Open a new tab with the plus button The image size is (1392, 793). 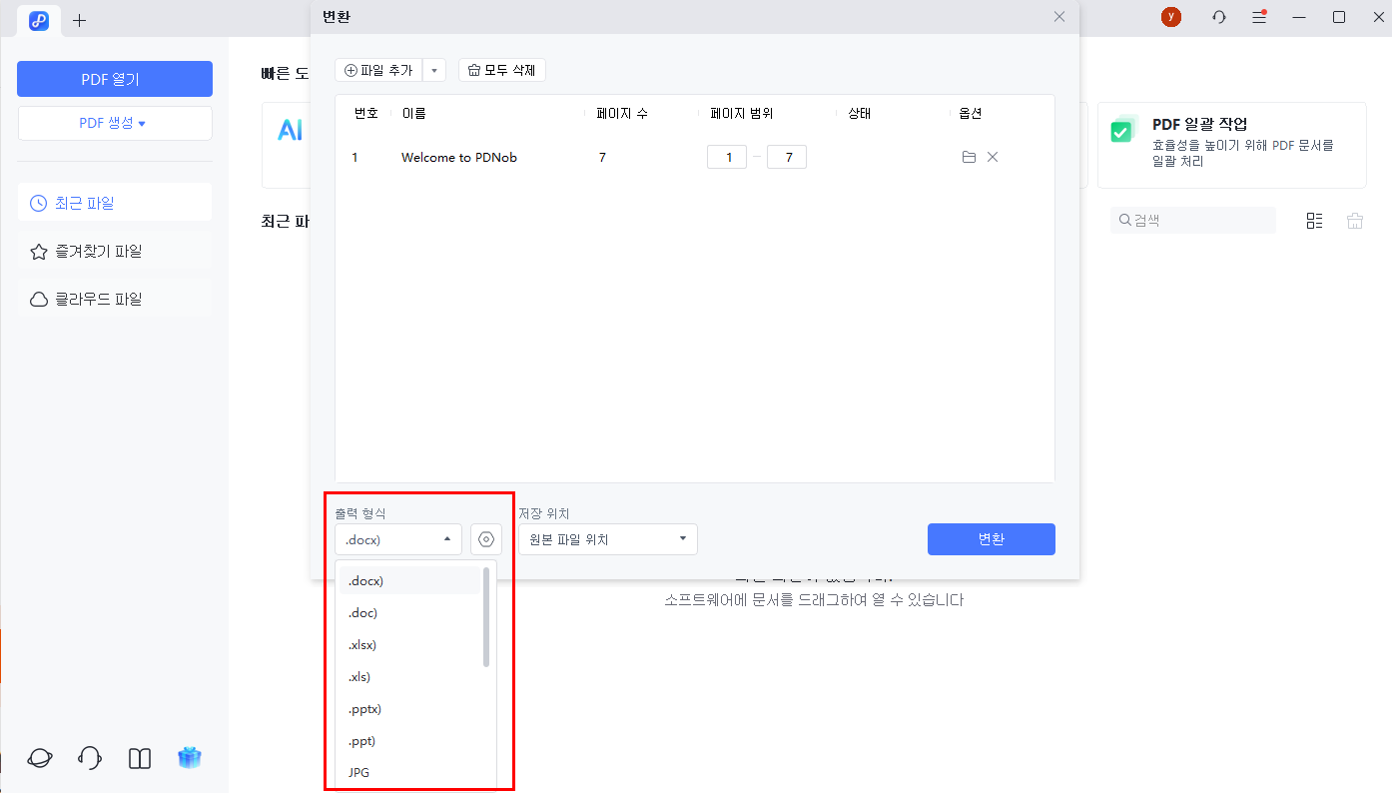point(80,20)
